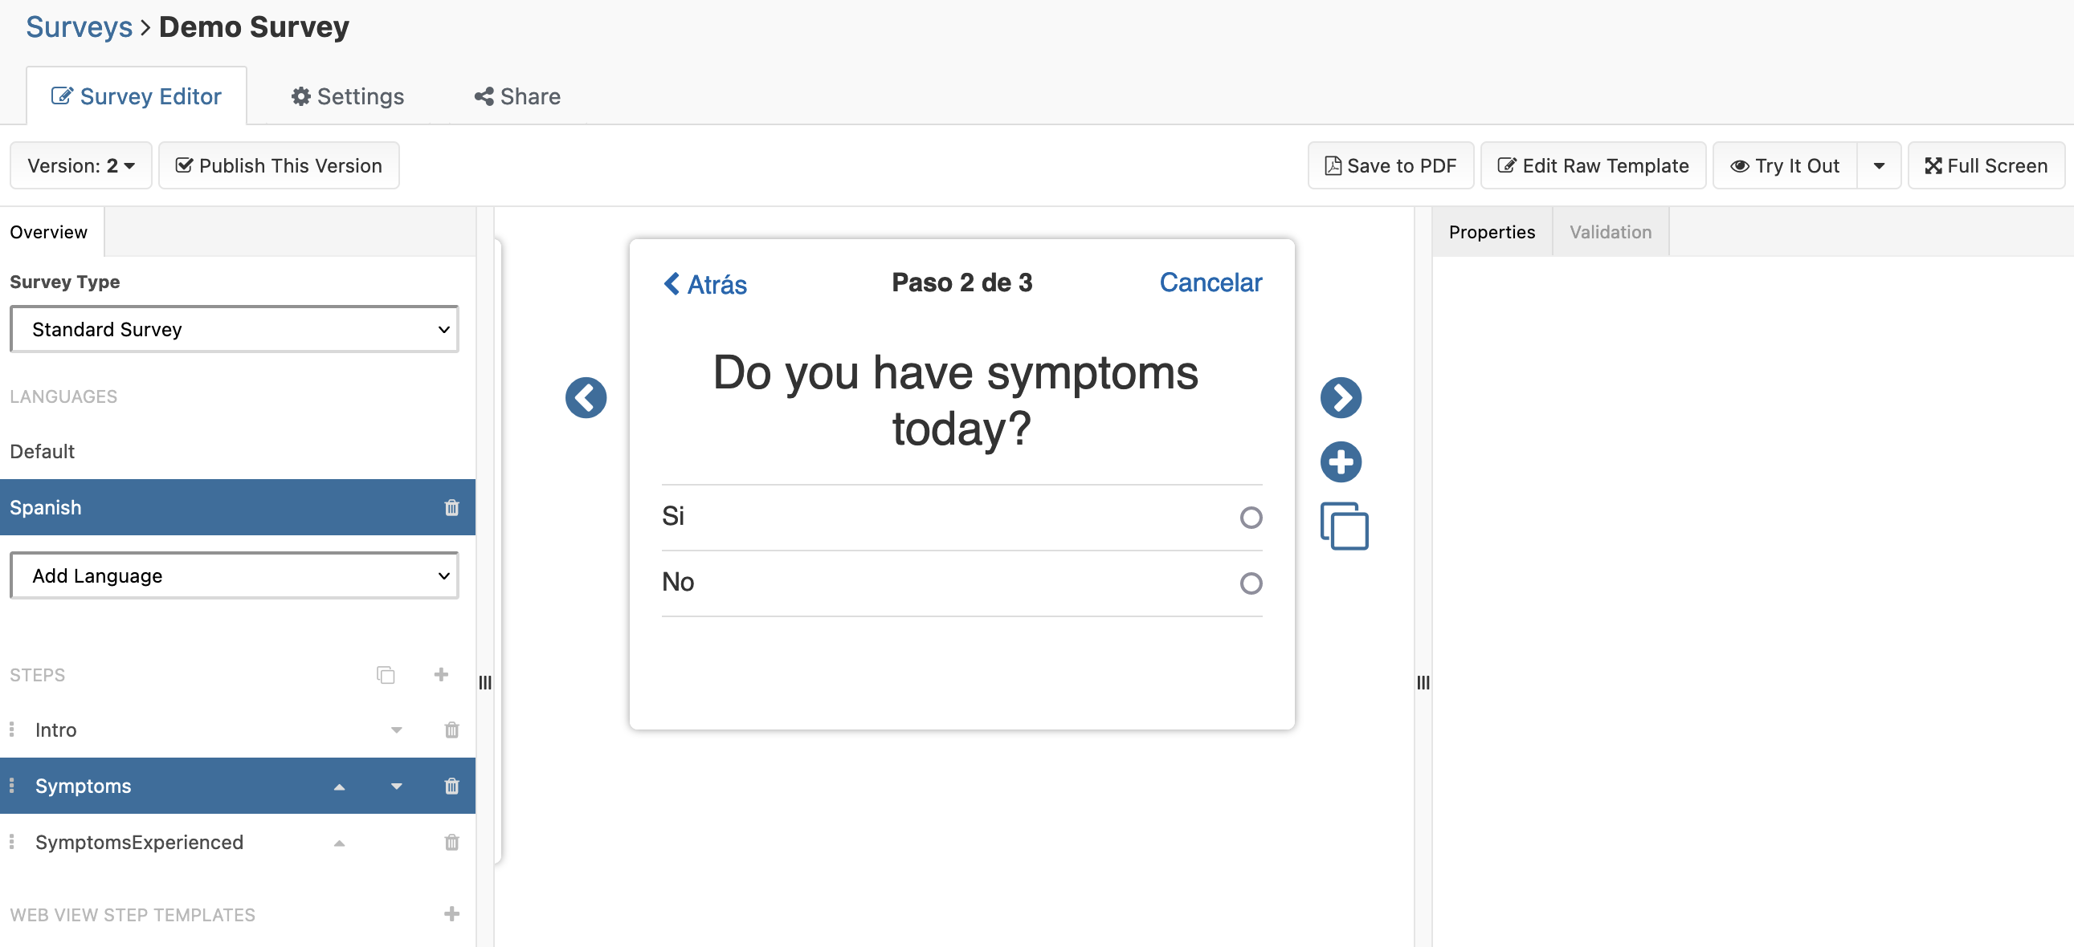Switch to the Settings tab
The width and height of the screenshot is (2074, 947).
(x=347, y=96)
